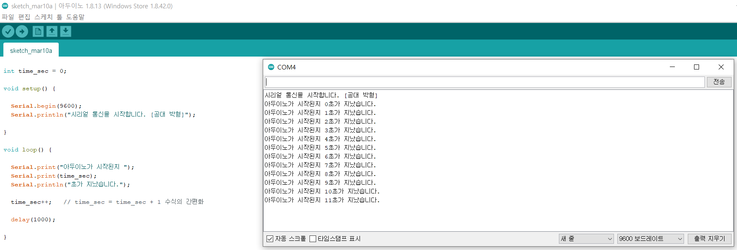Enable the 타임스탬프 표시 checkbox

(313, 239)
